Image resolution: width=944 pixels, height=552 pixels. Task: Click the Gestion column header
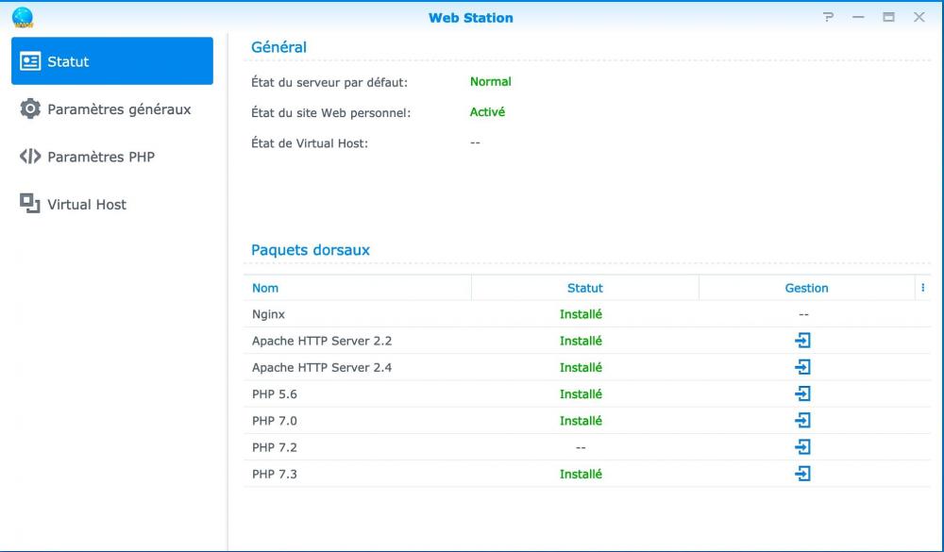point(806,288)
